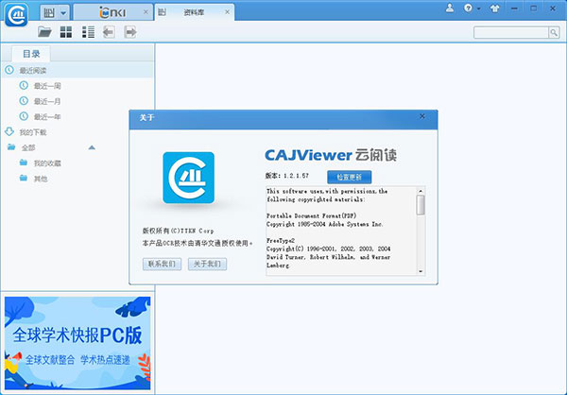Switch to thumbnail grid view
The height and width of the screenshot is (395, 567).
point(66,32)
